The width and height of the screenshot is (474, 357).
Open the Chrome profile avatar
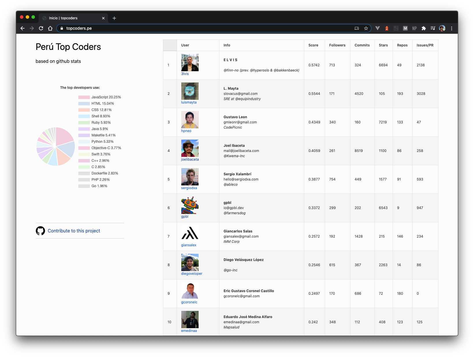click(442, 28)
